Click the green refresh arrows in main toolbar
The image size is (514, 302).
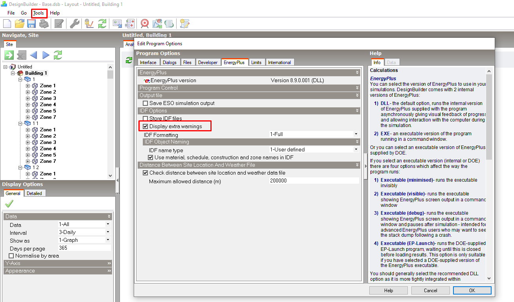(x=102, y=24)
